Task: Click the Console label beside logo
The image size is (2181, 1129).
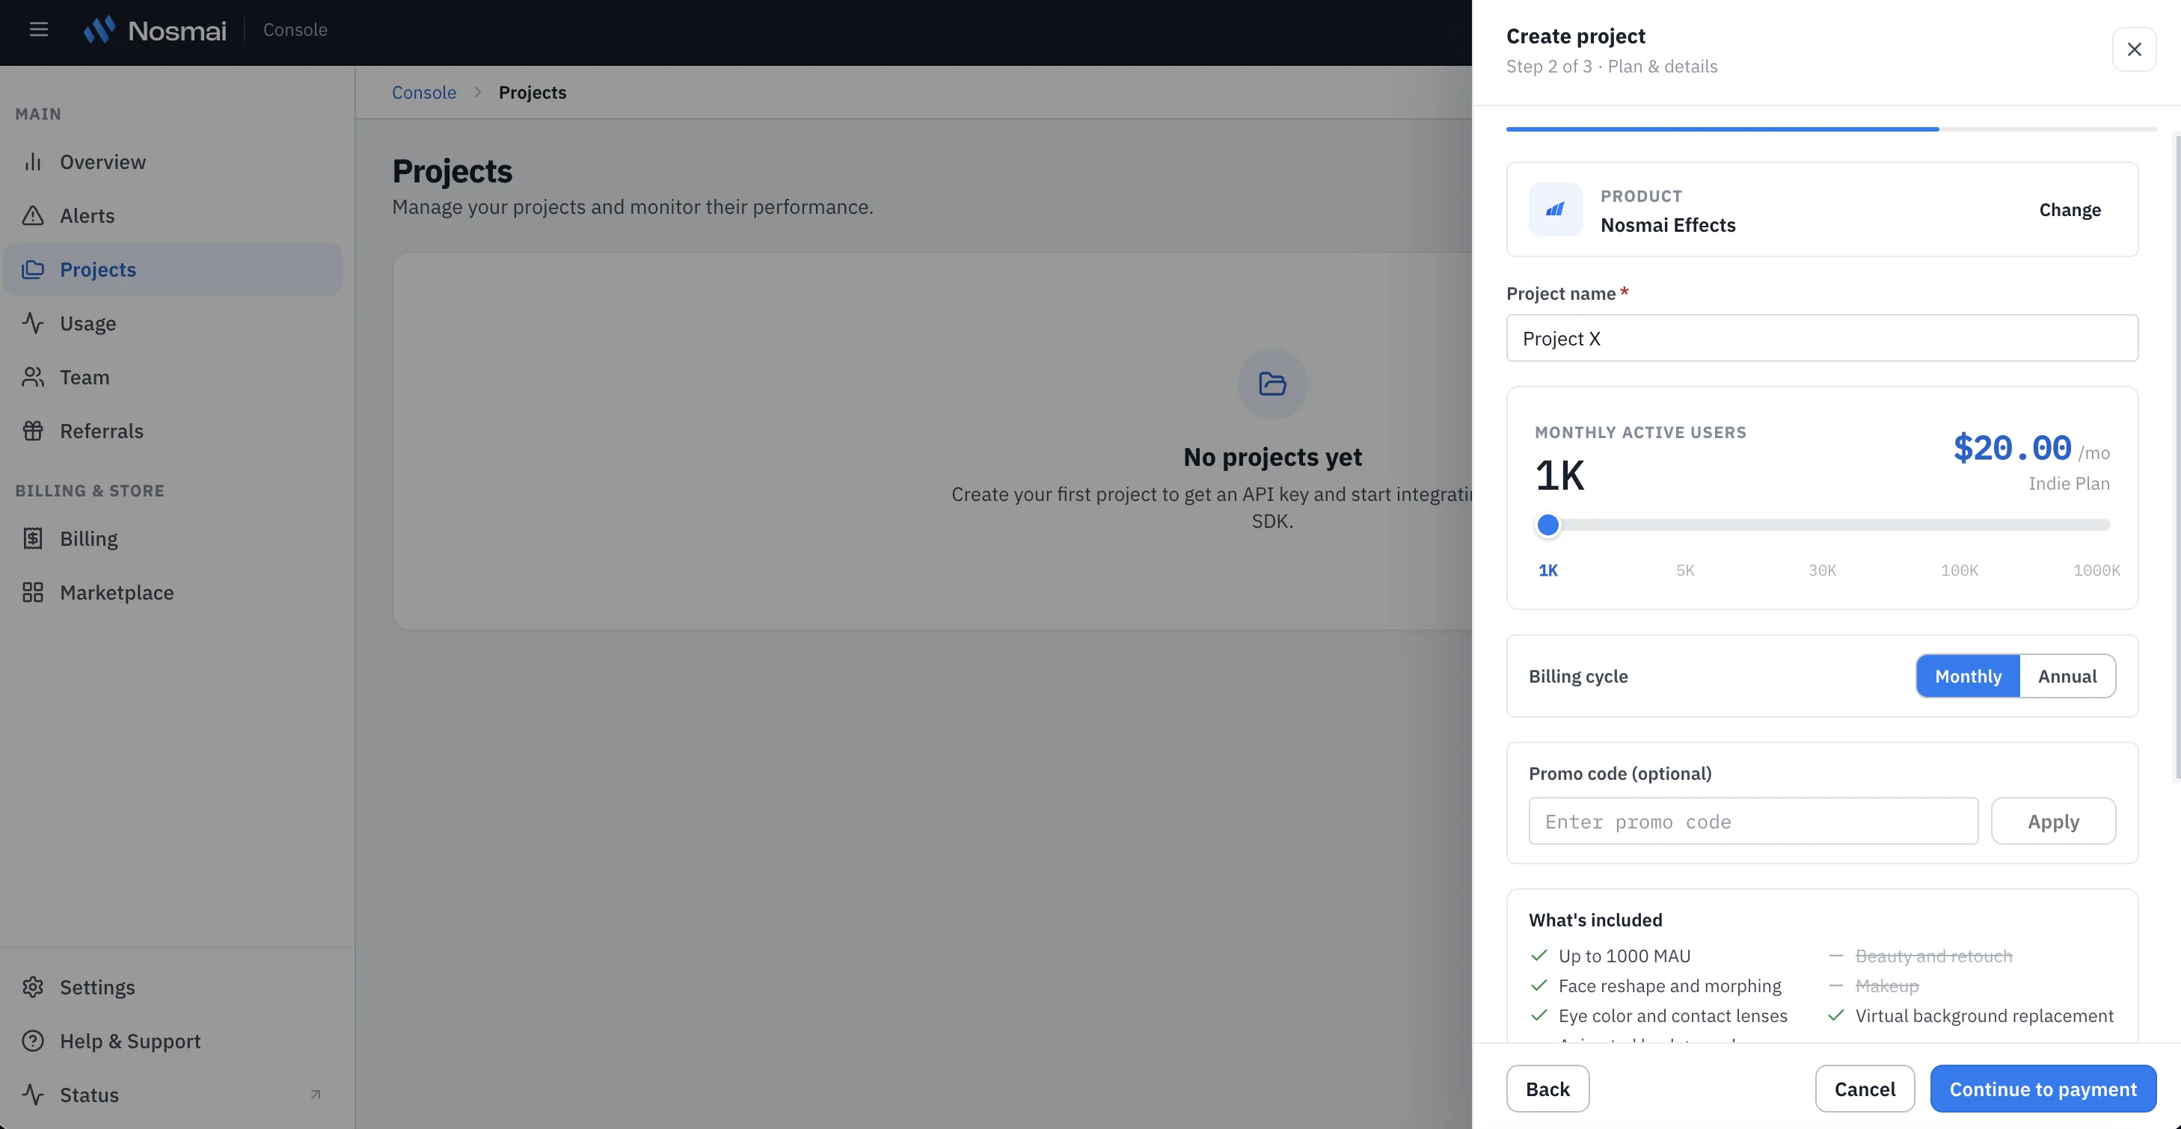Action: pos(295,30)
